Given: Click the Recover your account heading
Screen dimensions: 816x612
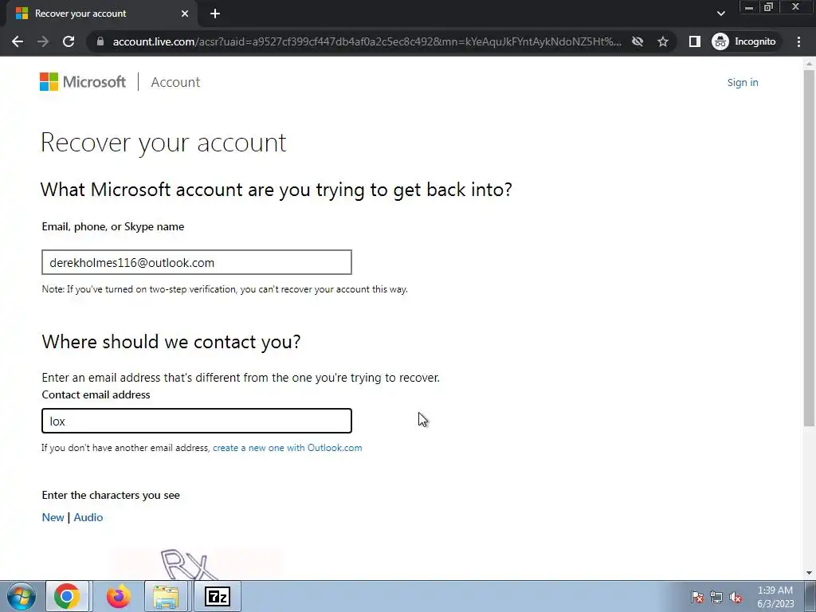Looking at the screenshot, I should tap(163, 143).
